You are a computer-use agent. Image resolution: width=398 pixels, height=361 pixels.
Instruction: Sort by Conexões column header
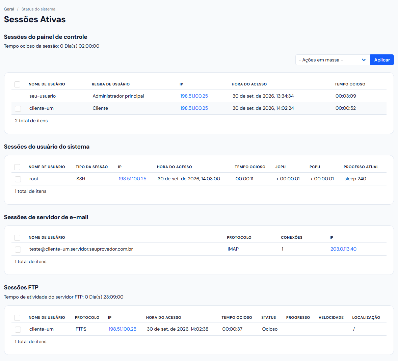coord(291,238)
